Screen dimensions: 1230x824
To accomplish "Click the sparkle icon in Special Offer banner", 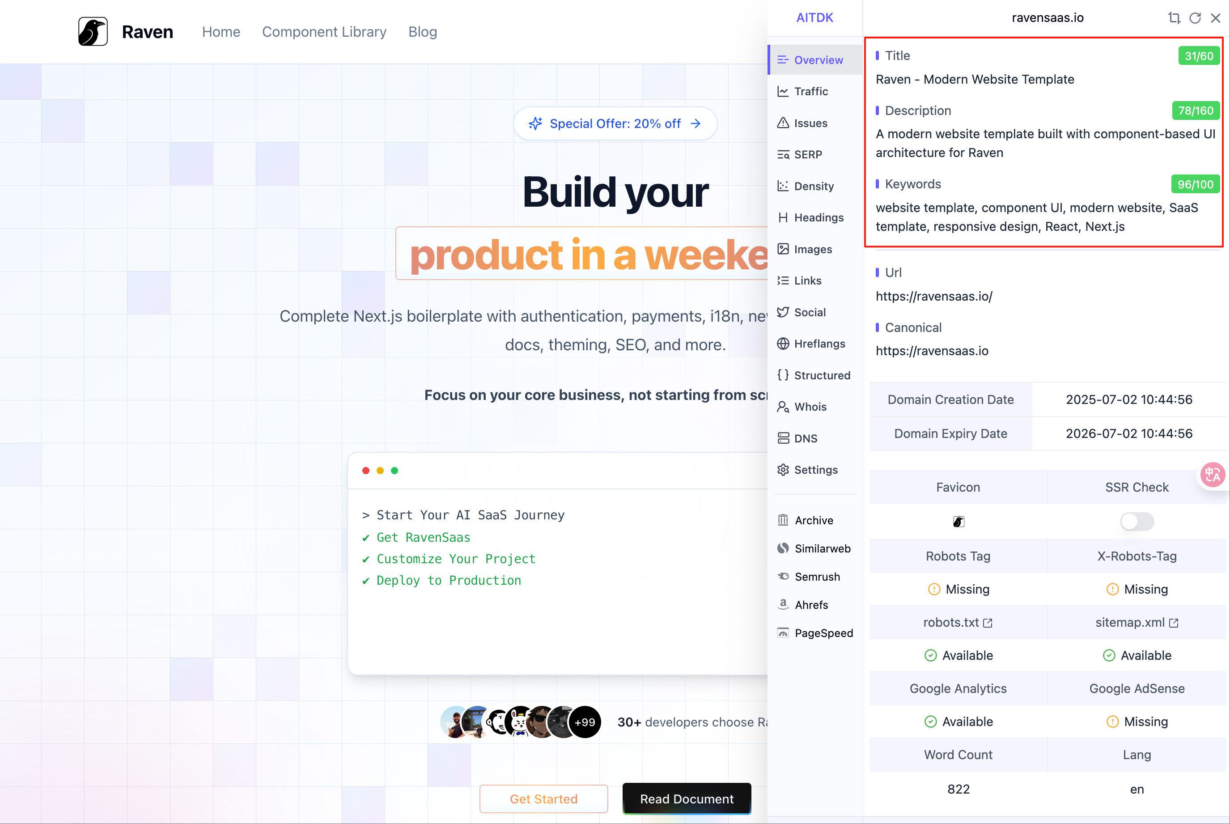I will tap(535, 123).
